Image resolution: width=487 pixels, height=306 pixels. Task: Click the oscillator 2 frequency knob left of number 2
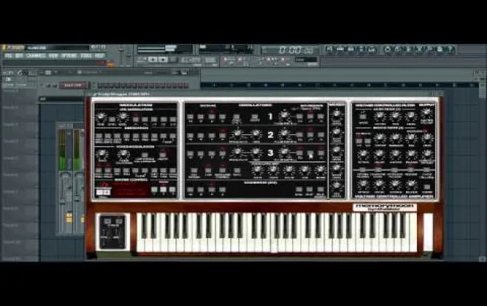[238, 133]
